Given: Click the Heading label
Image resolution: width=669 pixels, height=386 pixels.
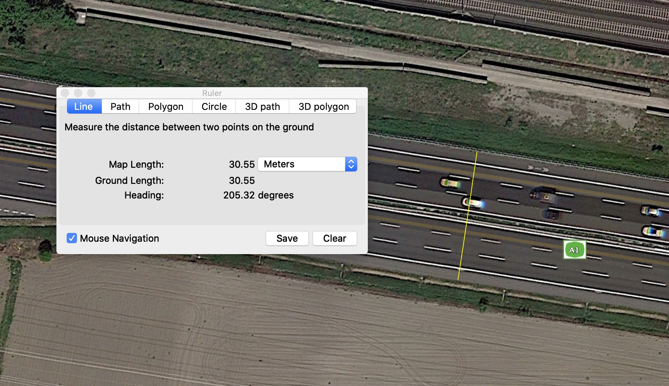Looking at the screenshot, I should coord(144,195).
